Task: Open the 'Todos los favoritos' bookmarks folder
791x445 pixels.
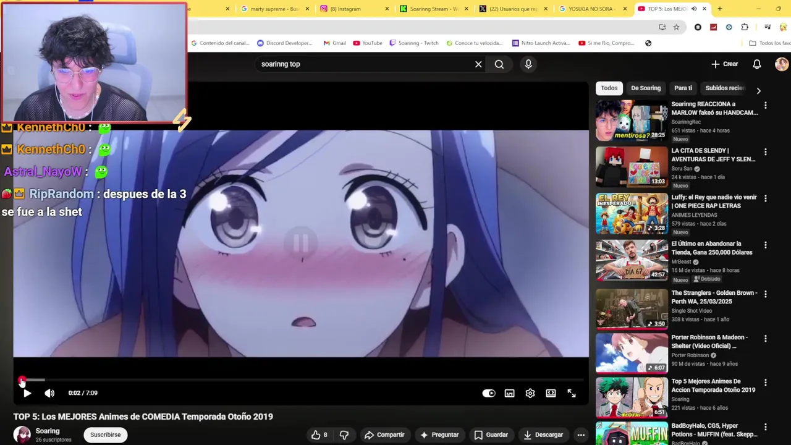Action: [769, 43]
